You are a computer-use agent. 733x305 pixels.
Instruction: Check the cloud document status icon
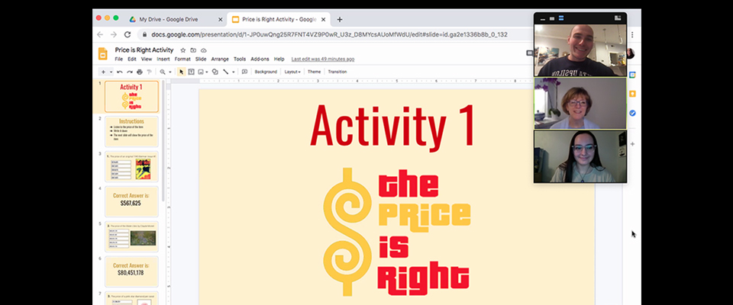pyautogui.click(x=203, y=50)
